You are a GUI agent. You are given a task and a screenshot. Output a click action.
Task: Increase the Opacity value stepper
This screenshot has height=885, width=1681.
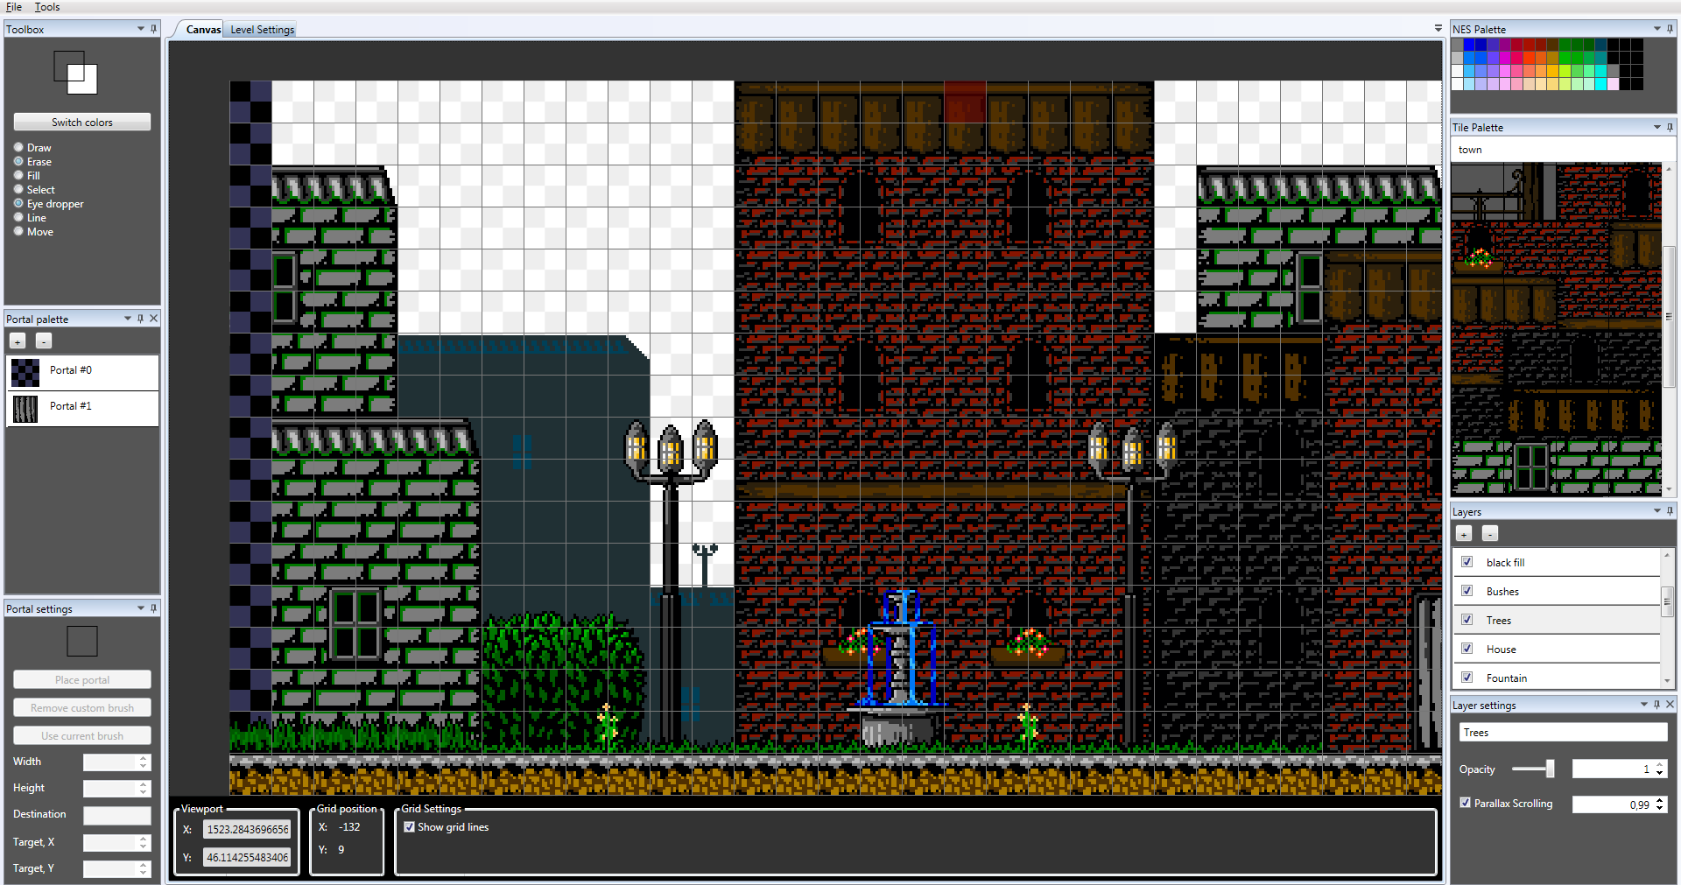(x=1660, y=764)
